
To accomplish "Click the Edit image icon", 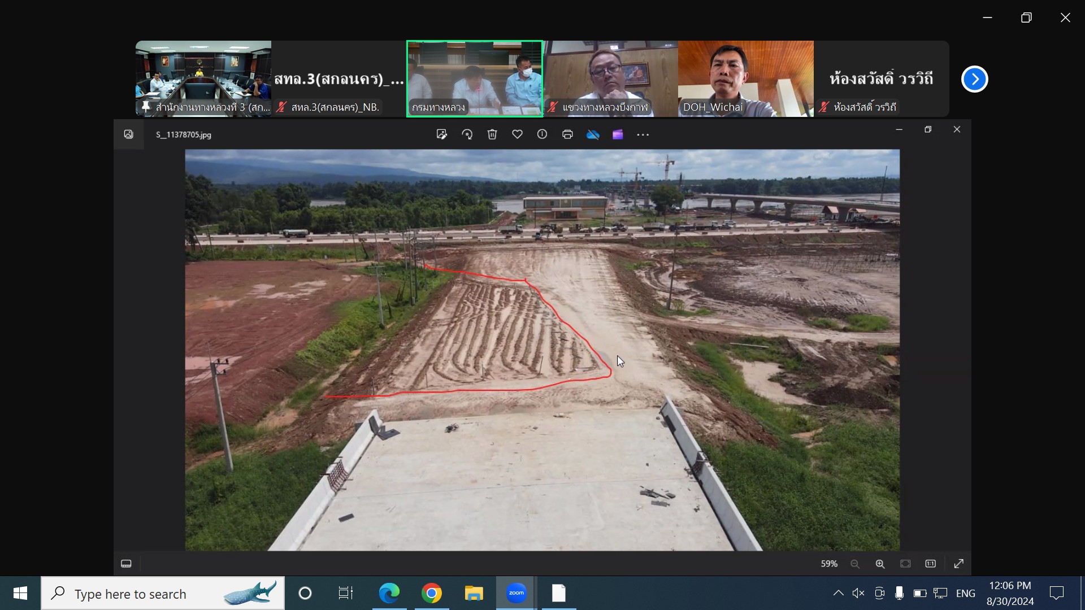I will pos(441,134).
